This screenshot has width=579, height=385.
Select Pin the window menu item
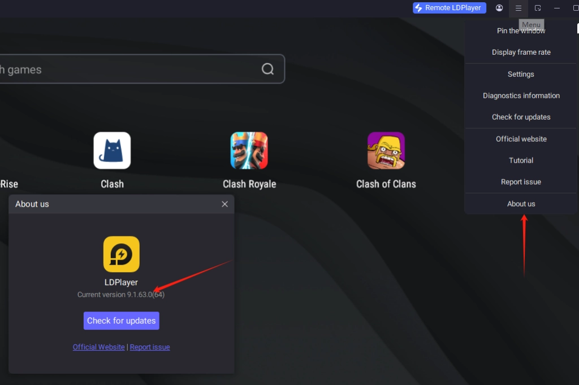tap(521, 31)
